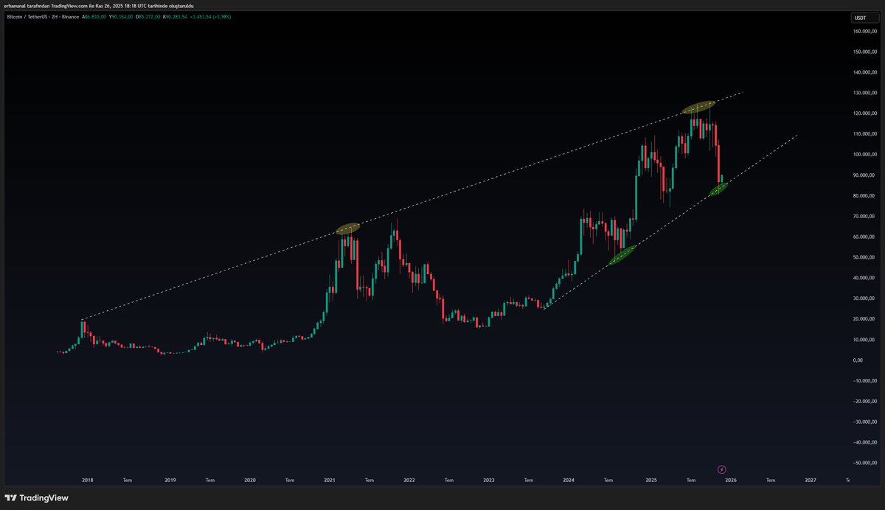Click the 120.000,00 price axis label
Screen dimensions: 885x510
(x=864, y=113)
